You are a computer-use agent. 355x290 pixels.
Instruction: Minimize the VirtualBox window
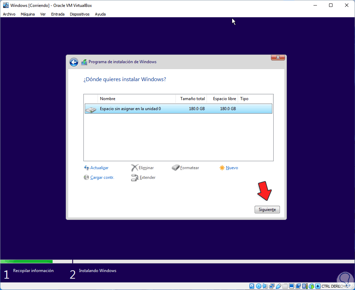315,5
